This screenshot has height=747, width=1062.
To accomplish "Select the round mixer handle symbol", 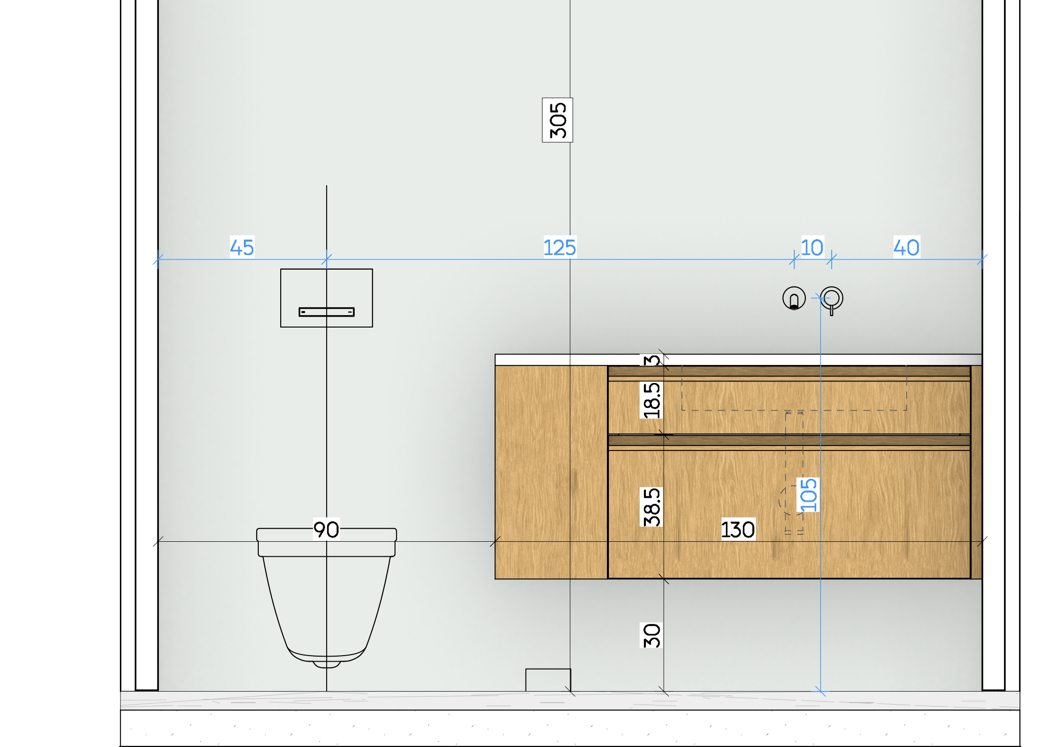I will (x=832, y=298).
